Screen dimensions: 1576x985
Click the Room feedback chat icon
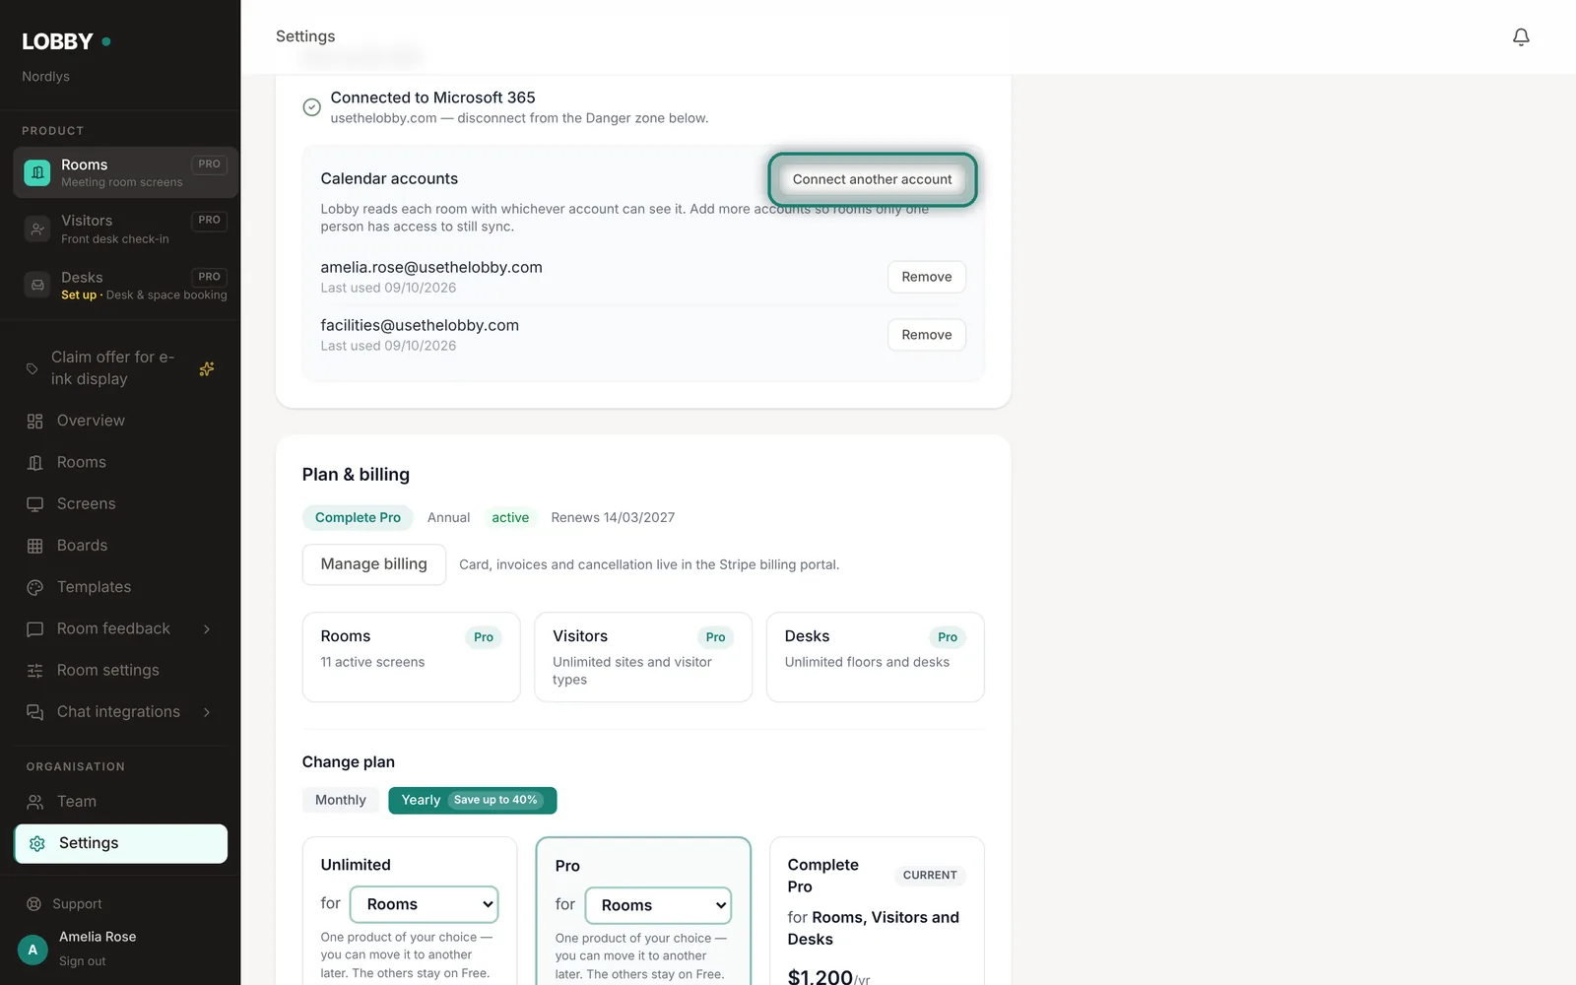point(35,628)
